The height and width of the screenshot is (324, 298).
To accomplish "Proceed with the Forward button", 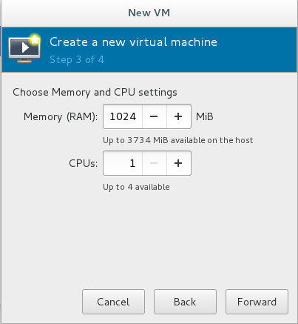I will [257, 302].
